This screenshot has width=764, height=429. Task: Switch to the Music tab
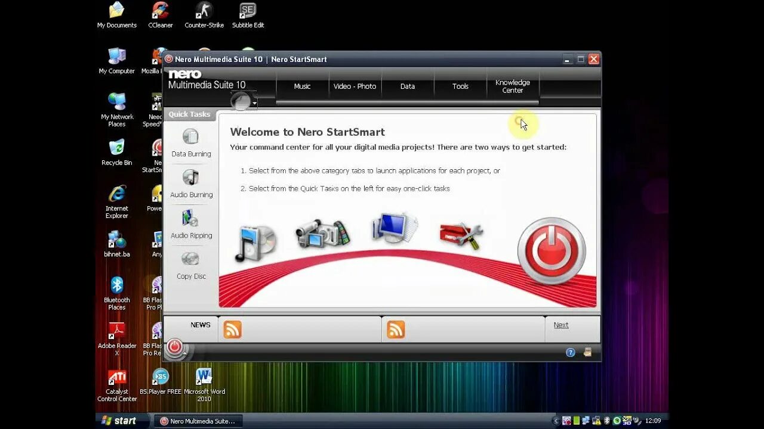303,86
